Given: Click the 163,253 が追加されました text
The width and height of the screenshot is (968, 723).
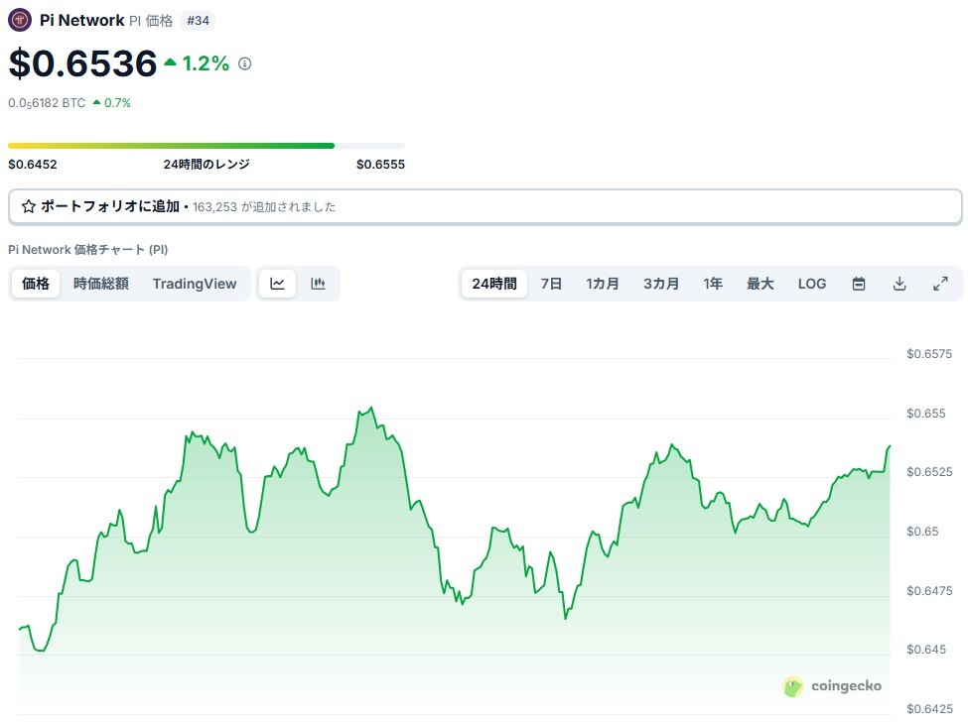Looking at the screenshot, I should pyautogui.click(x=264, y=207).
